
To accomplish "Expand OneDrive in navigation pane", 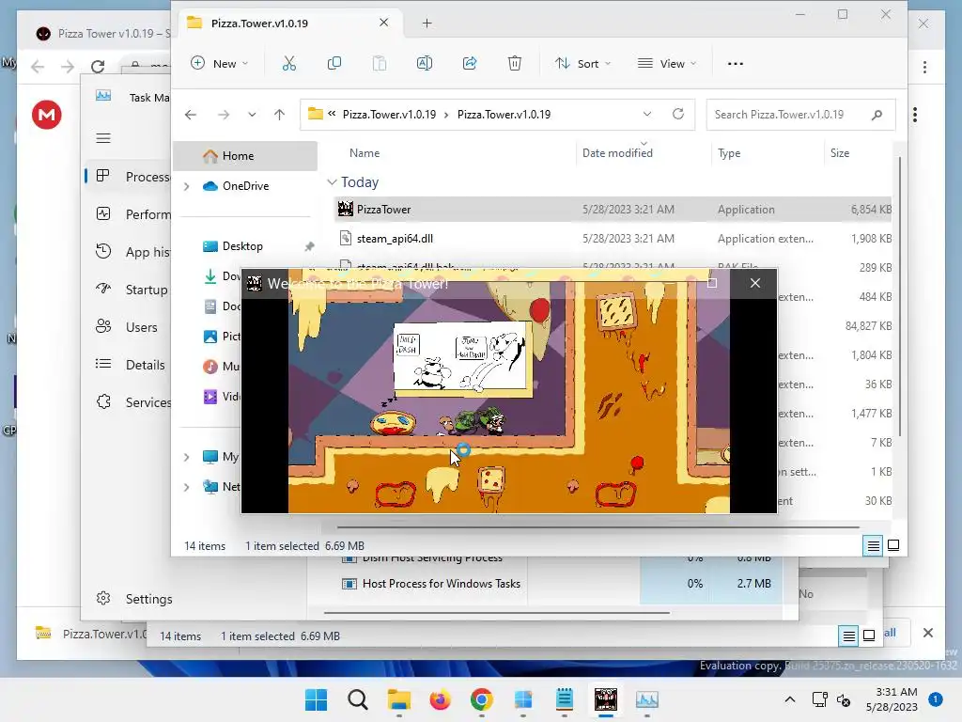I will [187, 186].
